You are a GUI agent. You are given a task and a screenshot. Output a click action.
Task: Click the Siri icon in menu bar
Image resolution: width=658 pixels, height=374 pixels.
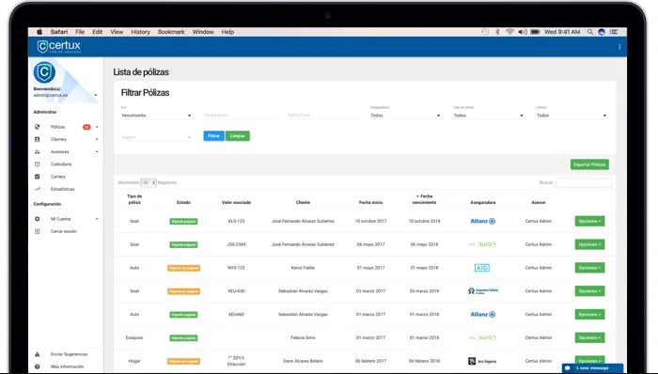[x=602, y=32]
